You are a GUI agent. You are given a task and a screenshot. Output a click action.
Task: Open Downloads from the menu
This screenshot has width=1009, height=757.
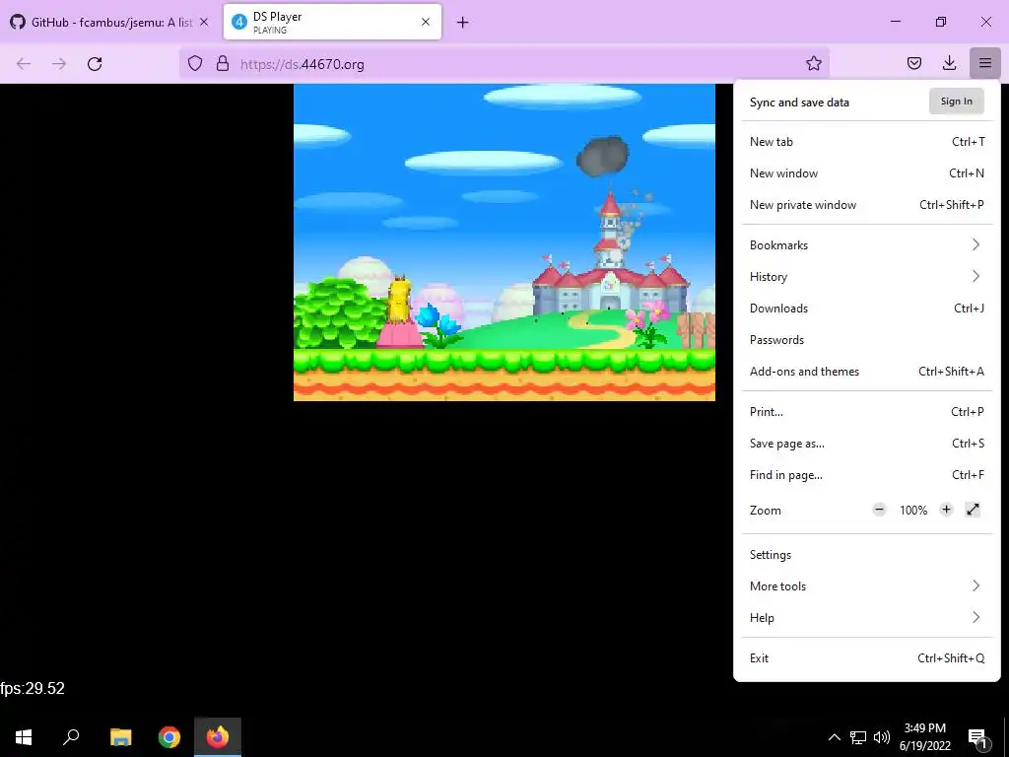[867, 309]
